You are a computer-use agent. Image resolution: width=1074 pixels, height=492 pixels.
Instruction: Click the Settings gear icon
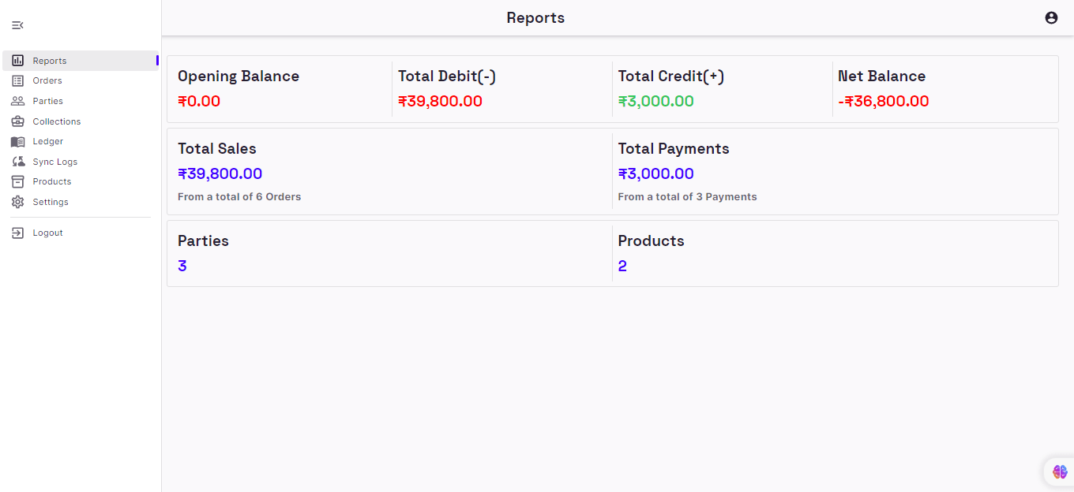[17, 202]
